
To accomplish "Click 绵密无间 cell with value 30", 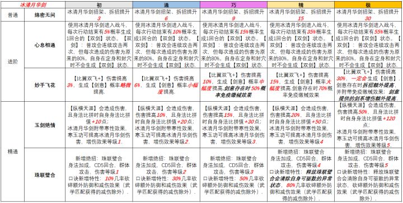I will [368, 15].
